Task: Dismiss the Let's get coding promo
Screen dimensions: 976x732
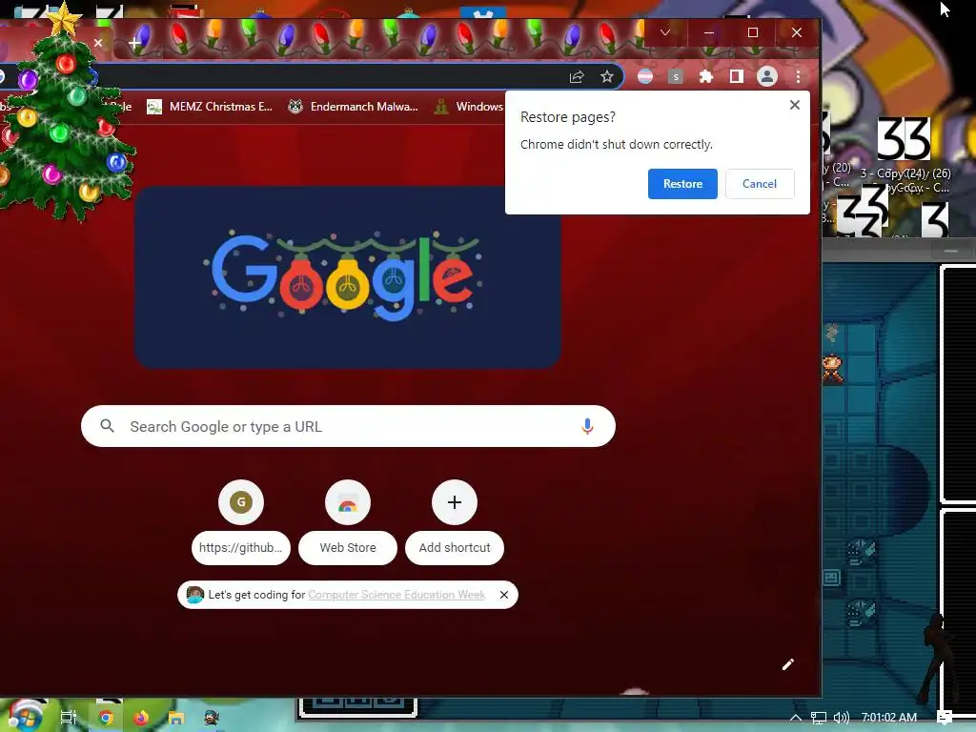Action: point(504,595)
